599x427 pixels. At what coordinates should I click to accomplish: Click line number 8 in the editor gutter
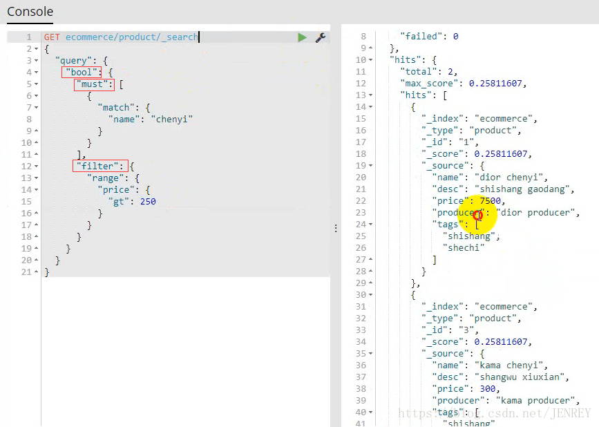(x=29, y=120)
